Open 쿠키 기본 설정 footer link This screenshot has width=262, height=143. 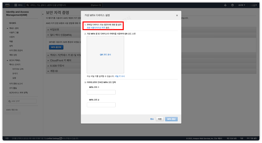[x=252, y=138]
